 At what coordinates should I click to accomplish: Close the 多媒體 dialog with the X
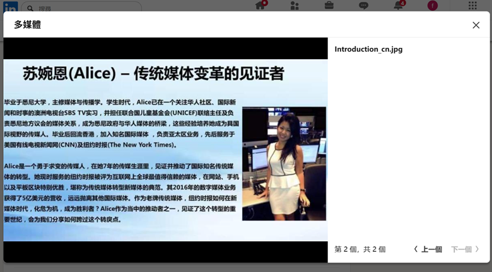[x=476, y=25]
